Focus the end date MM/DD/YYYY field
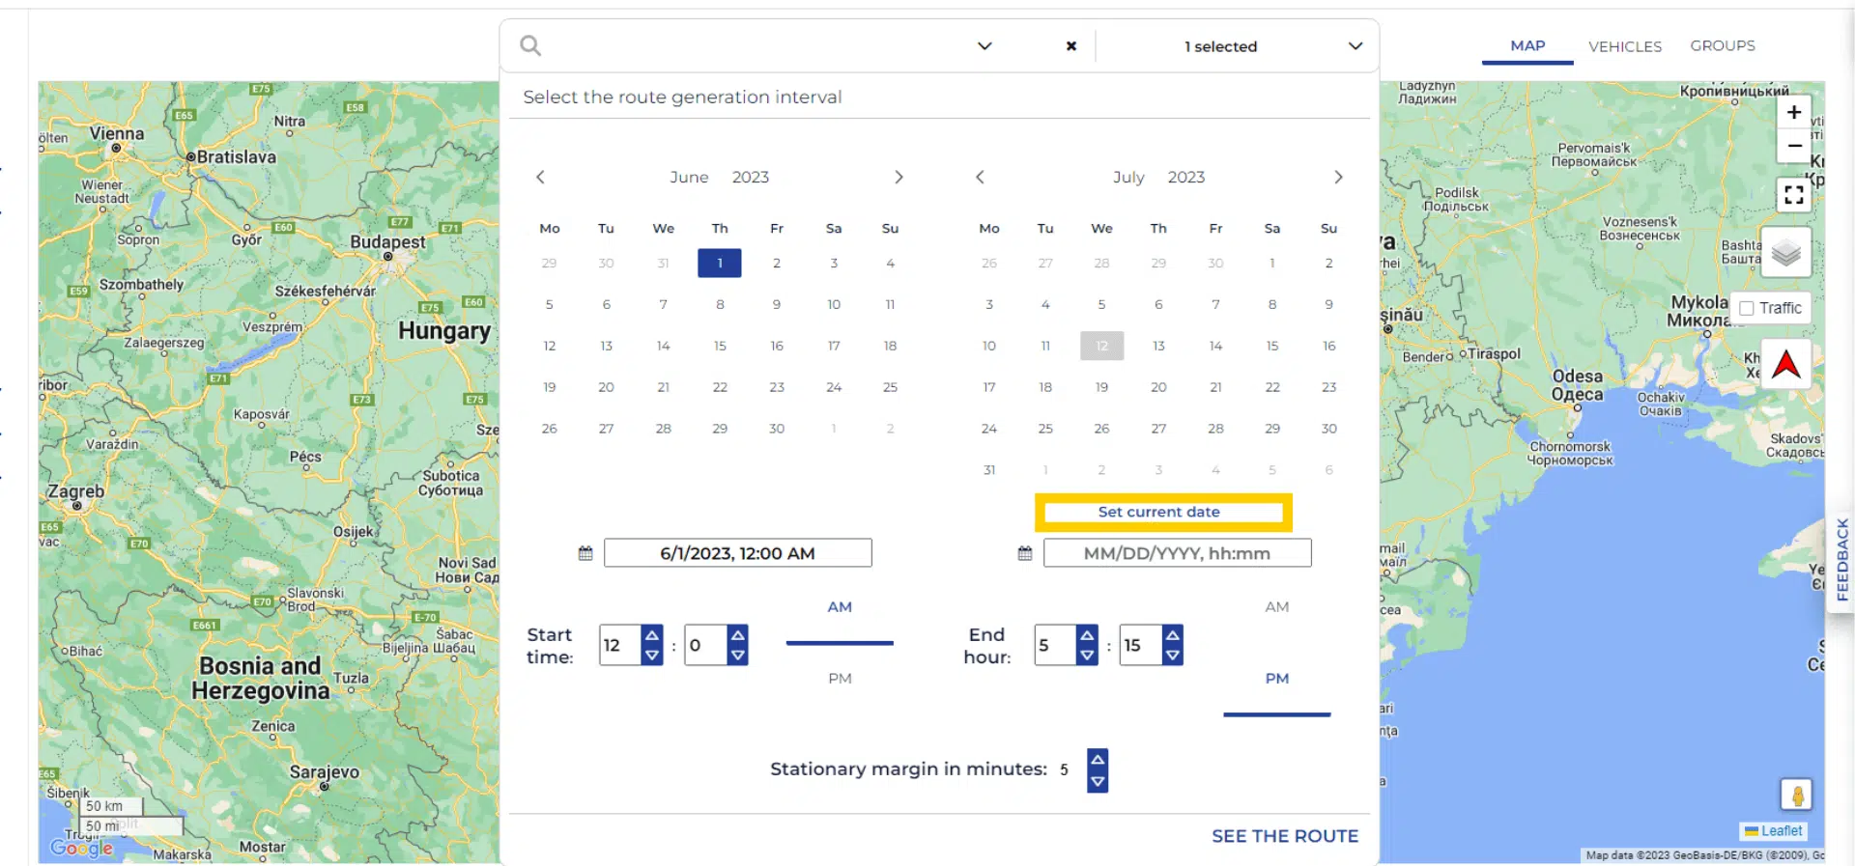This screenshot has width=1855, height=866. (1177, 553)
